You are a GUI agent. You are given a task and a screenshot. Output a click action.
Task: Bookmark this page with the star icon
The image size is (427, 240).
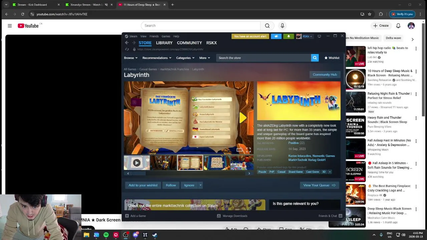tap(370, 14)
